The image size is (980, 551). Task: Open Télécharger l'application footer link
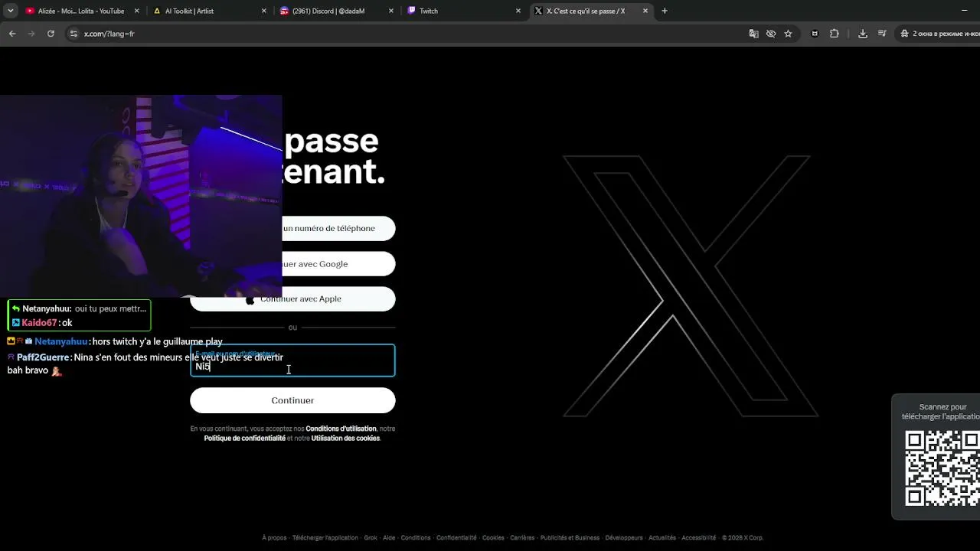tap(325, 538)
